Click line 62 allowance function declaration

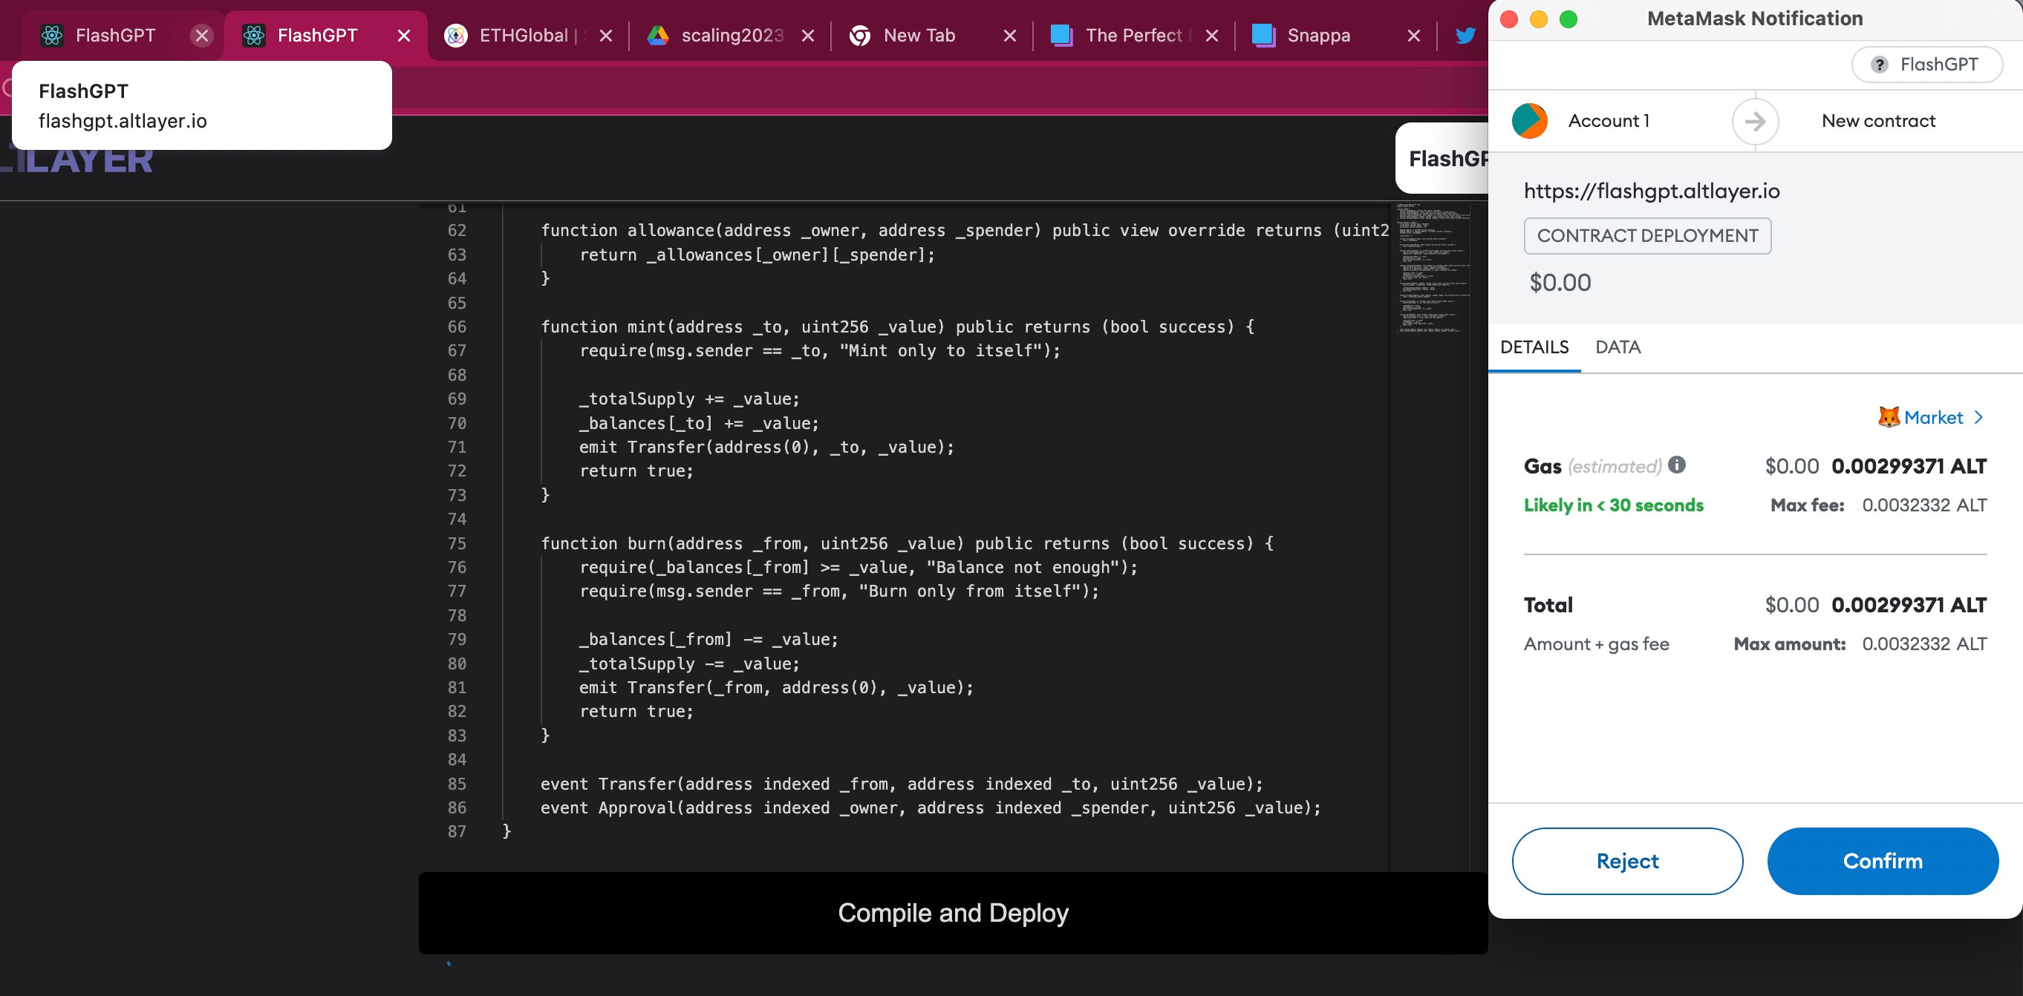click(965, 230)
